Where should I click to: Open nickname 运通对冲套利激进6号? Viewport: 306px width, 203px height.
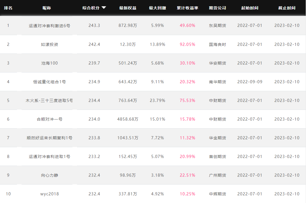[x=50, y=25]
